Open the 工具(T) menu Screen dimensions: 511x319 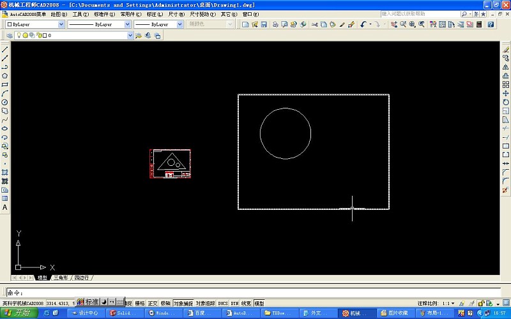point(80,14)
